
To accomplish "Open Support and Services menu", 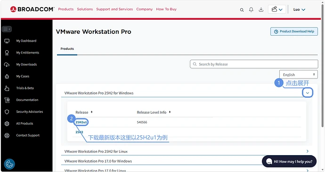I will click(x=114, y=9).
